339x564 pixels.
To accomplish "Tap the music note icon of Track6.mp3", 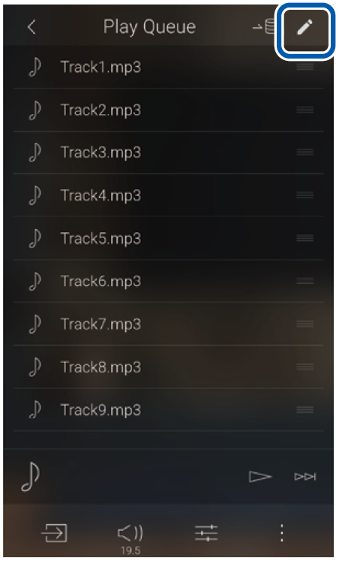I will pyautogui.click(x=34, y=281).
